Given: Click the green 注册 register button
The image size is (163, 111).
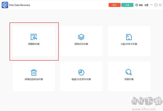Looking at the screenshot, I should 127,5.
